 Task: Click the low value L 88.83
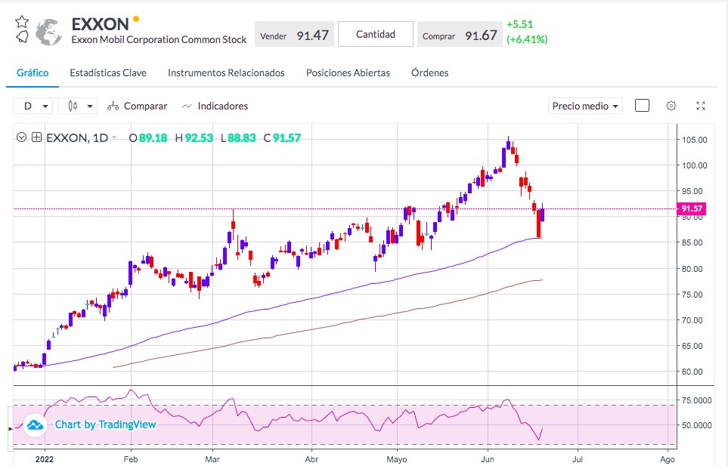tap(238, 137)
